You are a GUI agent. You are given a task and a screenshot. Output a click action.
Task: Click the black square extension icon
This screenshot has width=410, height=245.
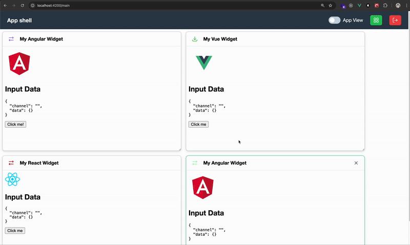368,6
